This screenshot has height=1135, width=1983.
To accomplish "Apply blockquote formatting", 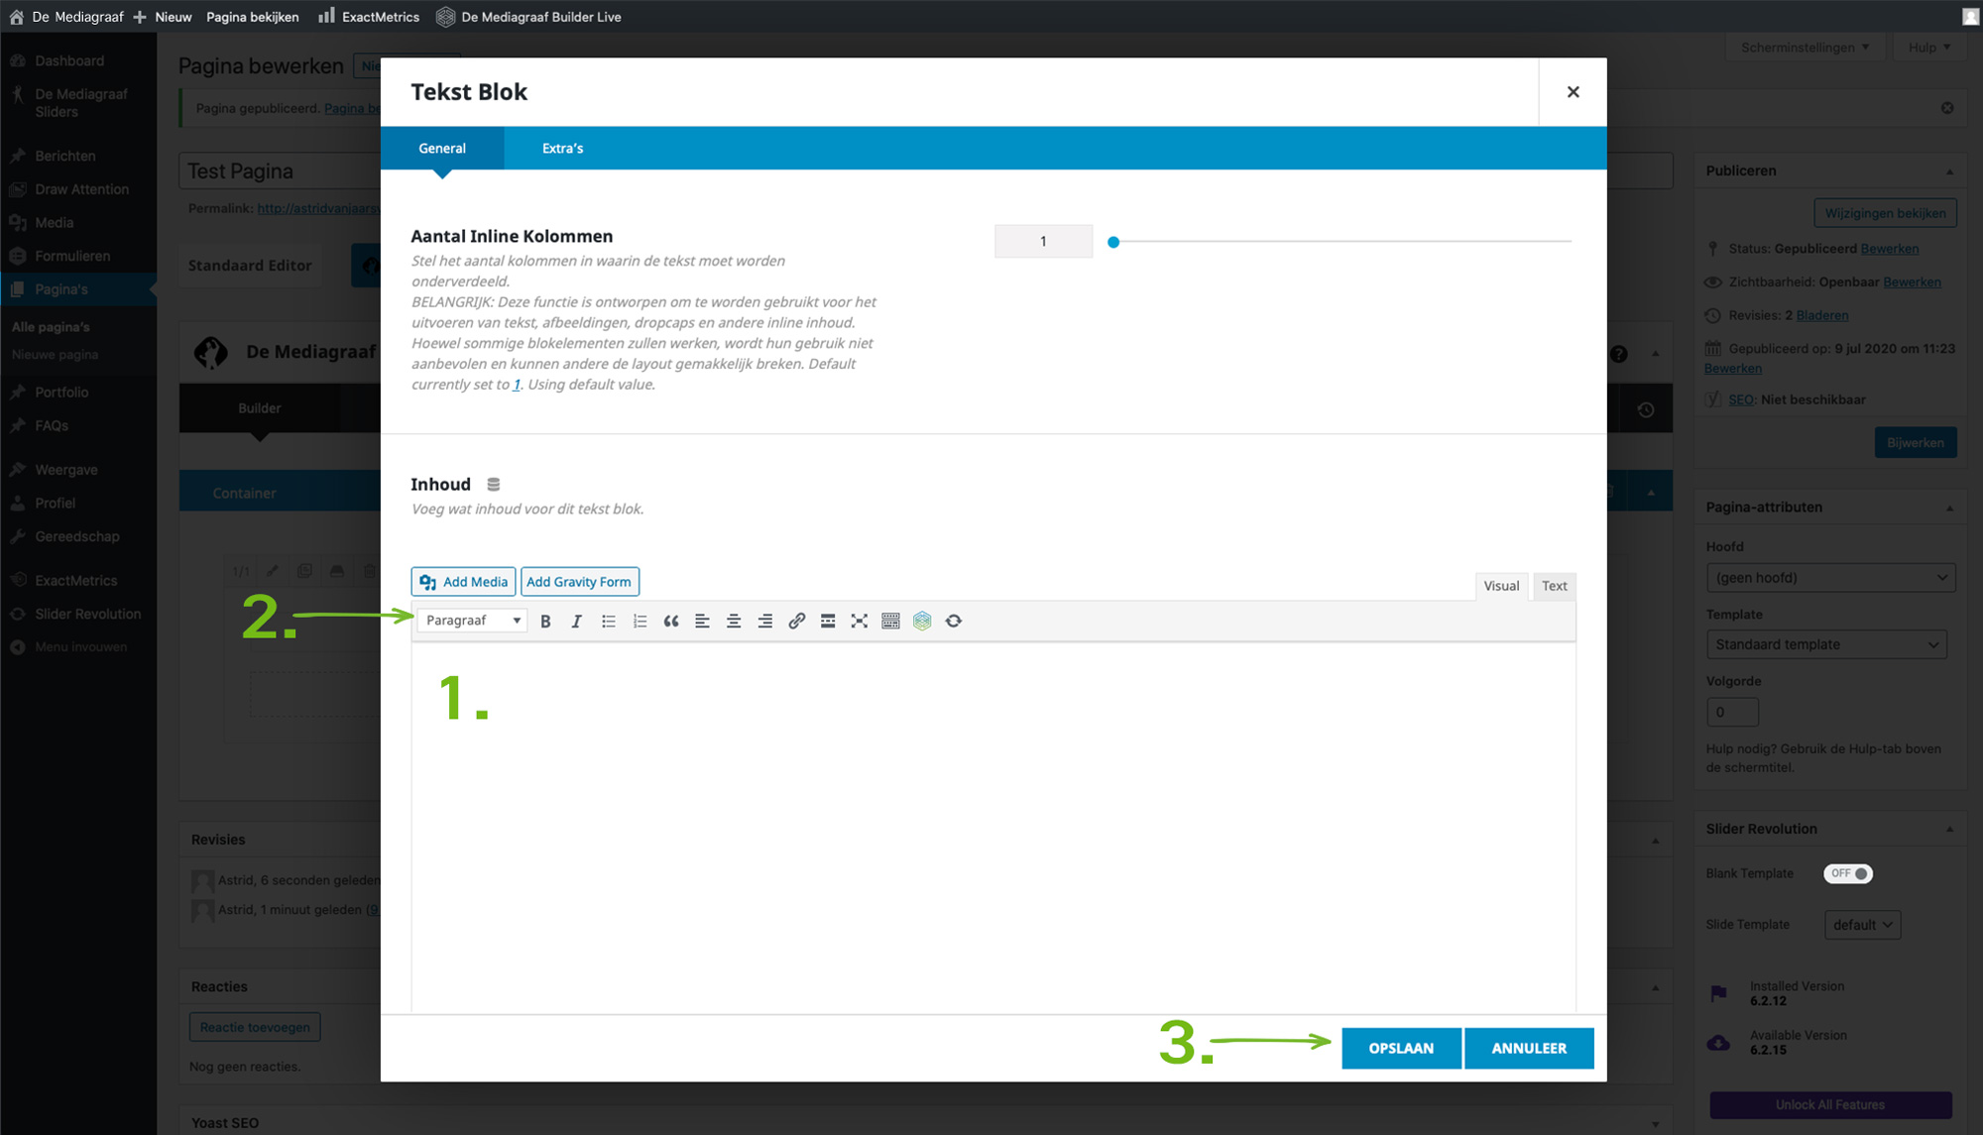I will click(671, 622).
